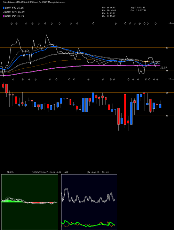This screenshot has height=230, width=174.
Task: Click the '19' price axis label
Action: coord(167,48)
